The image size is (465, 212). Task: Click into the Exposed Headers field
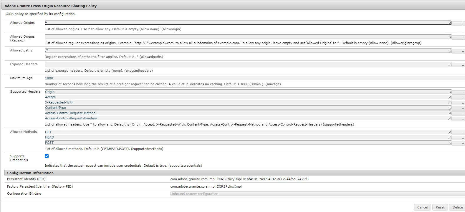click(248, 64)
